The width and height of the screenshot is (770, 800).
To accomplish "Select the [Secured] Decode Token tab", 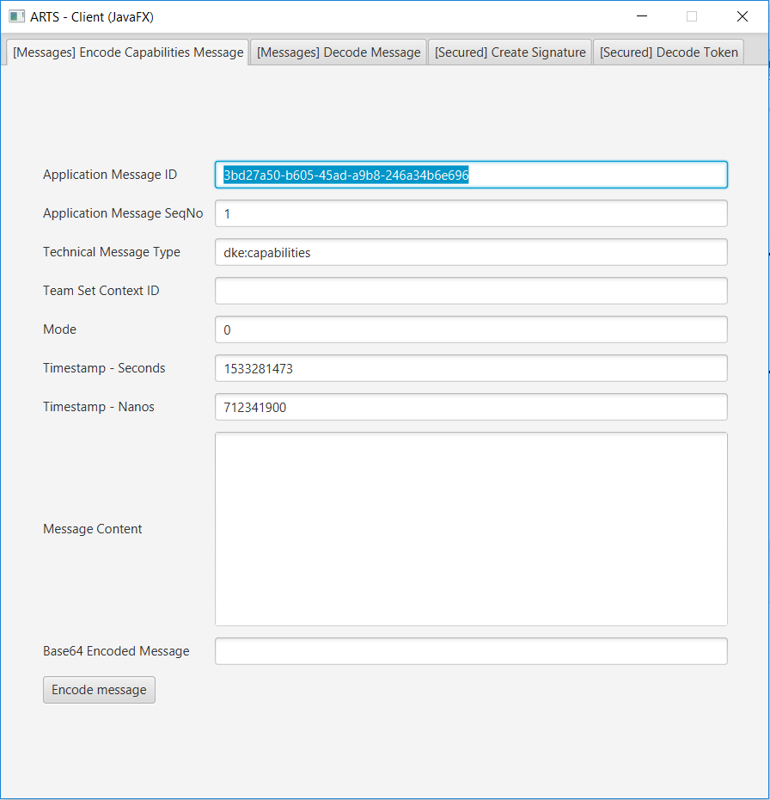I will click(x=668, y=52).
